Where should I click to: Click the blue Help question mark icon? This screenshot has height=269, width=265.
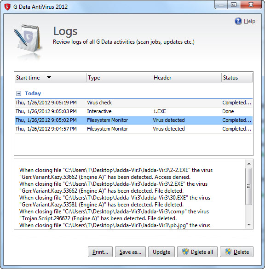click(x=238, y=21)
